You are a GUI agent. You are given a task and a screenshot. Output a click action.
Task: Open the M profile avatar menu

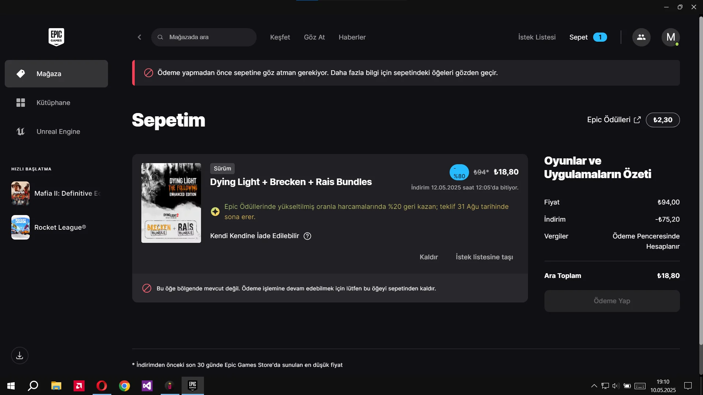click(x=670, y=37)
